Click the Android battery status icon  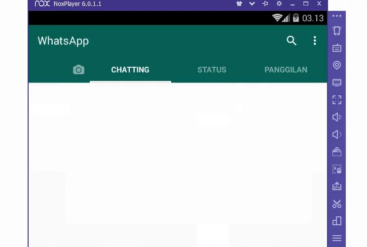296,18
